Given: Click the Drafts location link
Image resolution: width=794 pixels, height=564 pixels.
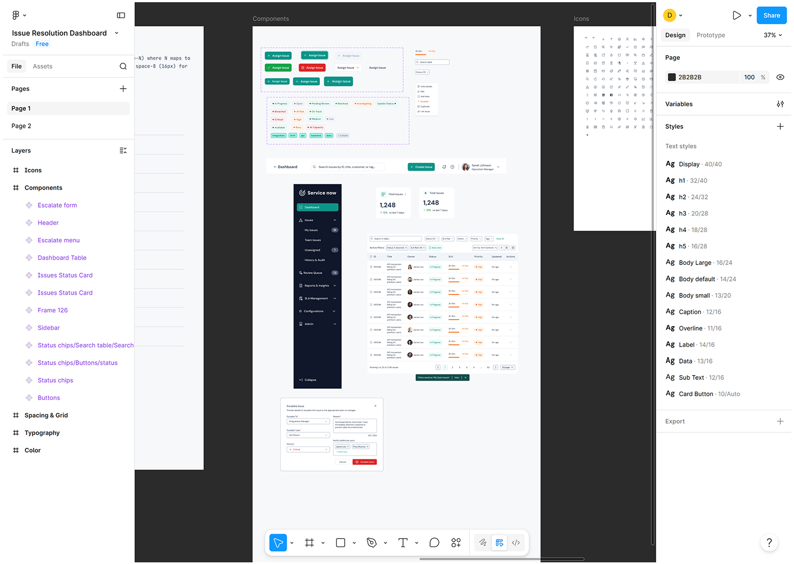Looking at the screenshot, I should click(x=20, y=44).
